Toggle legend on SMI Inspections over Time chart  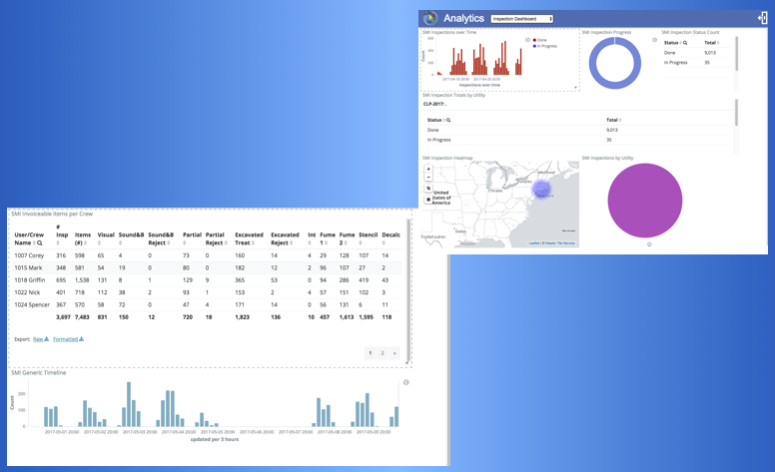(x=528, y=40)
